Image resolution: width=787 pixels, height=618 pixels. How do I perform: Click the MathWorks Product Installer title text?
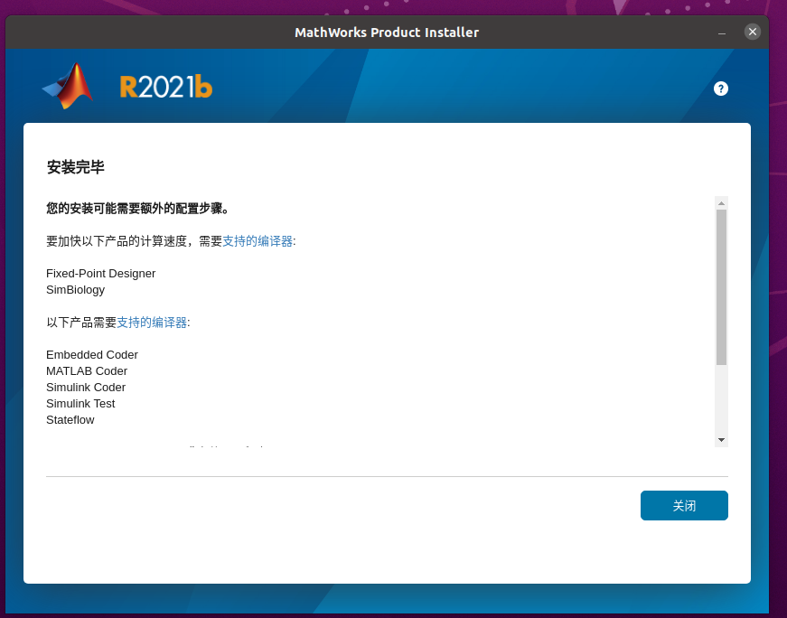(387, 33)
